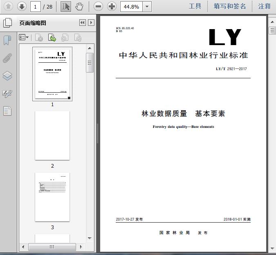The width and height of the screenshot is (276, 255).
Task: Open the attachments paperclip panel
Action: tap(7, 58)
